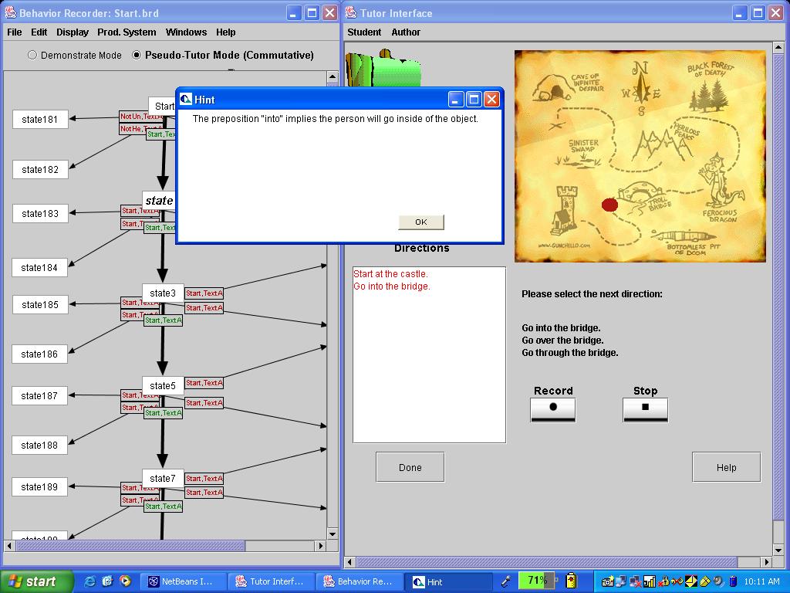Open Internet Explorer from the quick launch

click(x=89, y=581)
